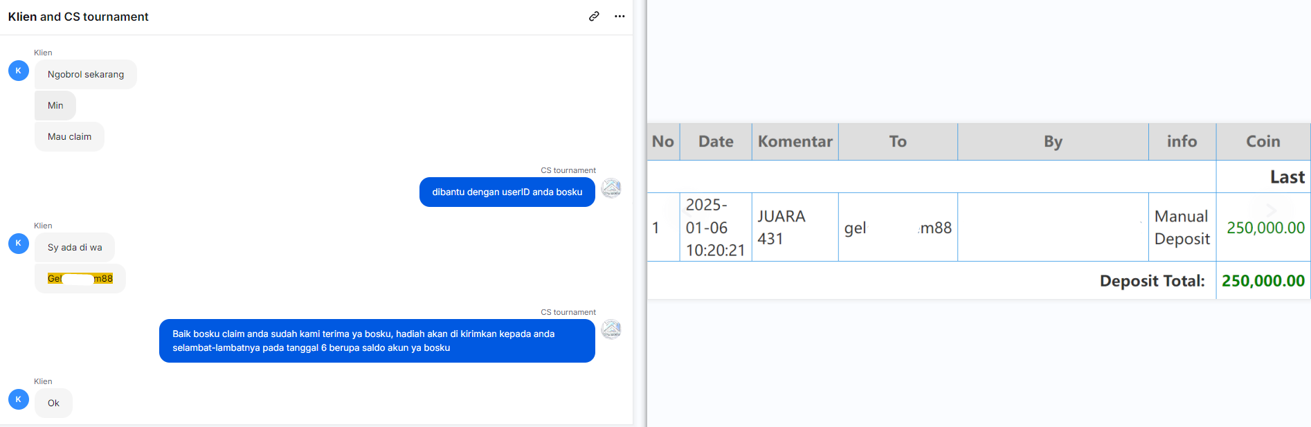
Task: Click the 'Komentar' column header
Action: pos(795,142)
